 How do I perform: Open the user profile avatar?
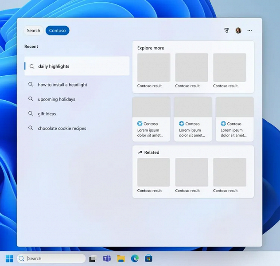pos(238,31)
